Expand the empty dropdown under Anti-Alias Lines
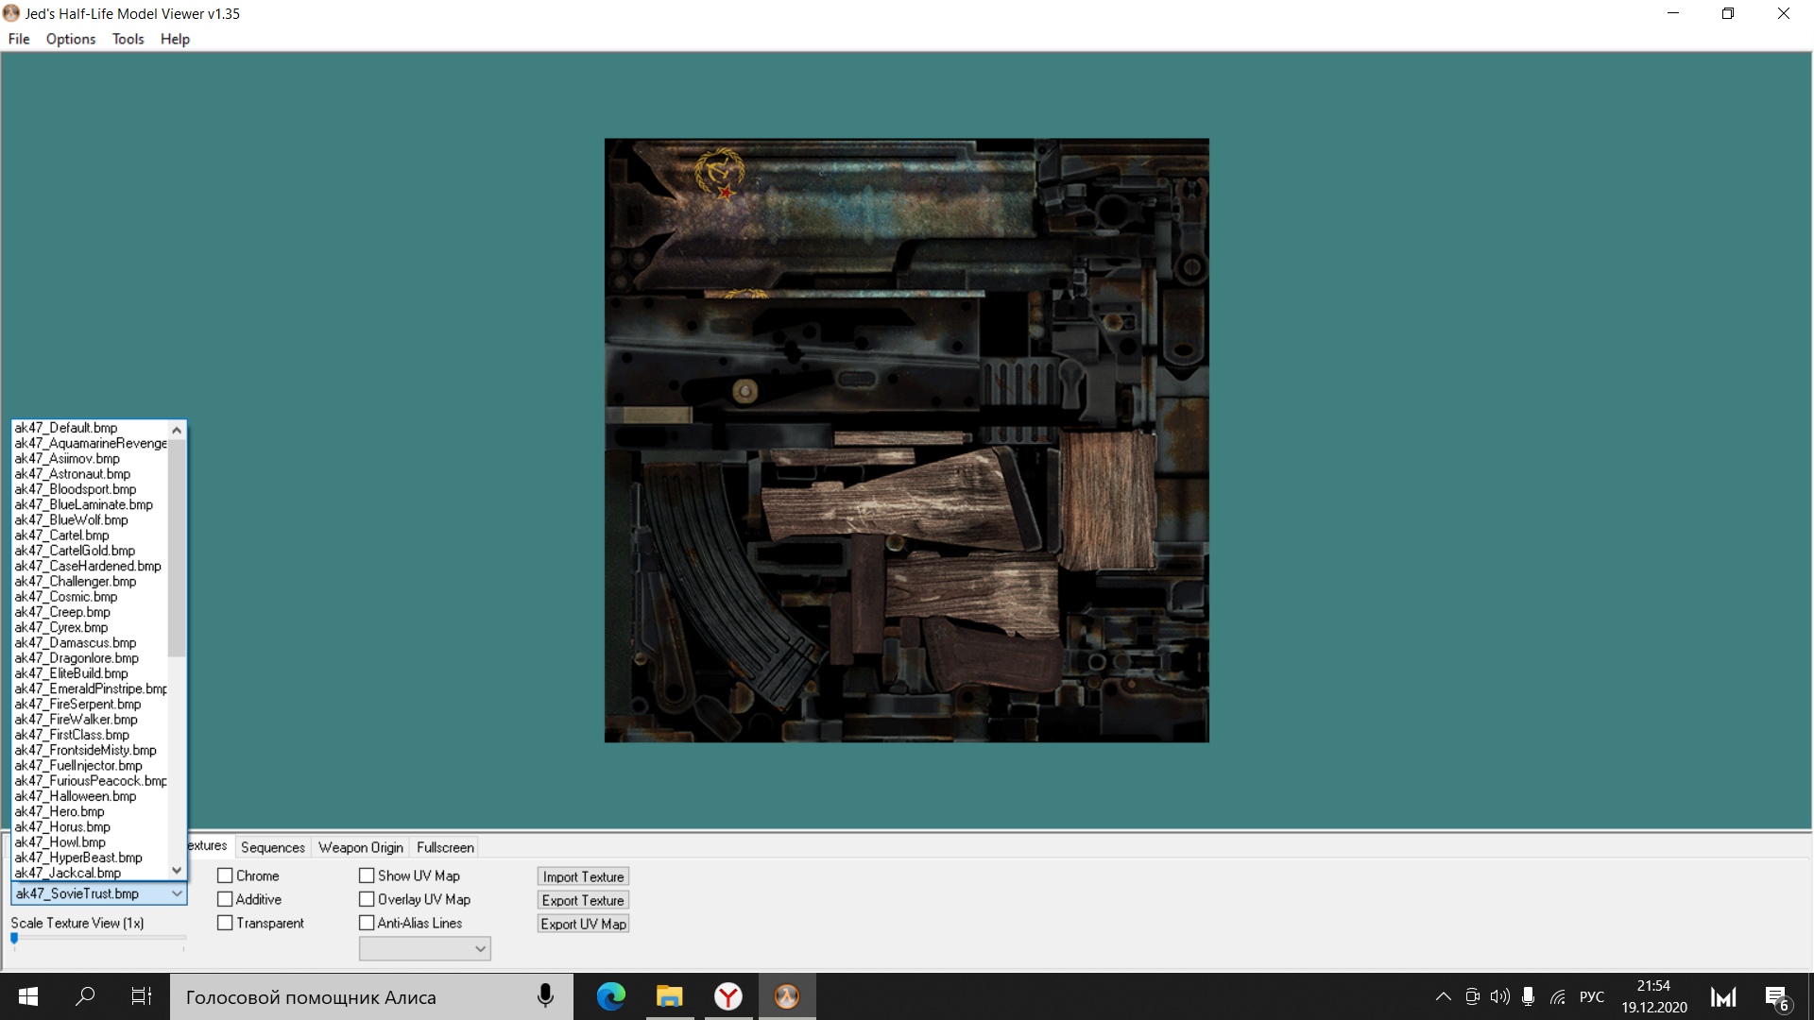 click(425, 948)
